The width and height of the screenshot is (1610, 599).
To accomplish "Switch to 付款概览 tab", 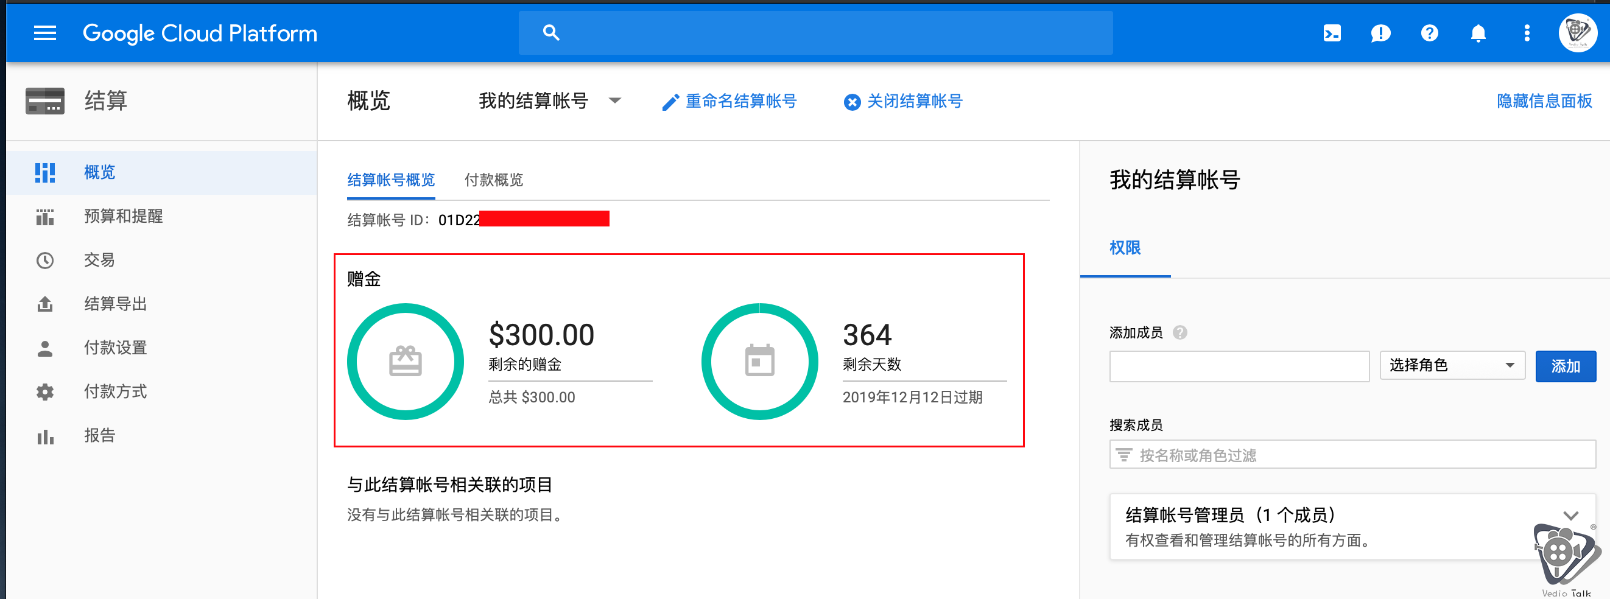I will point(494,181).
